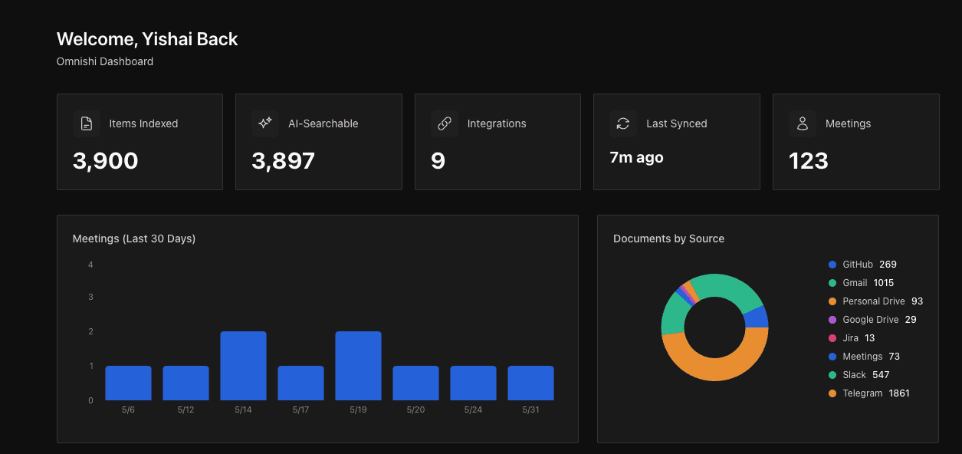This screenshot has height=454, width=962.
Task: Click the 'Personal Drive 93' legend text
Action: pyautogui.click(x=883, y=301)
